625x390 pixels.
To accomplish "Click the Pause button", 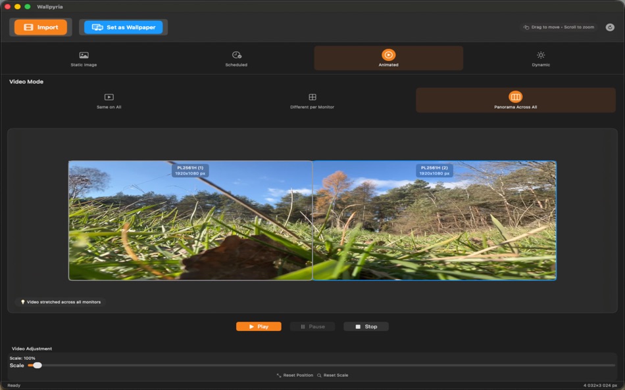I will (x=312, y=326).
